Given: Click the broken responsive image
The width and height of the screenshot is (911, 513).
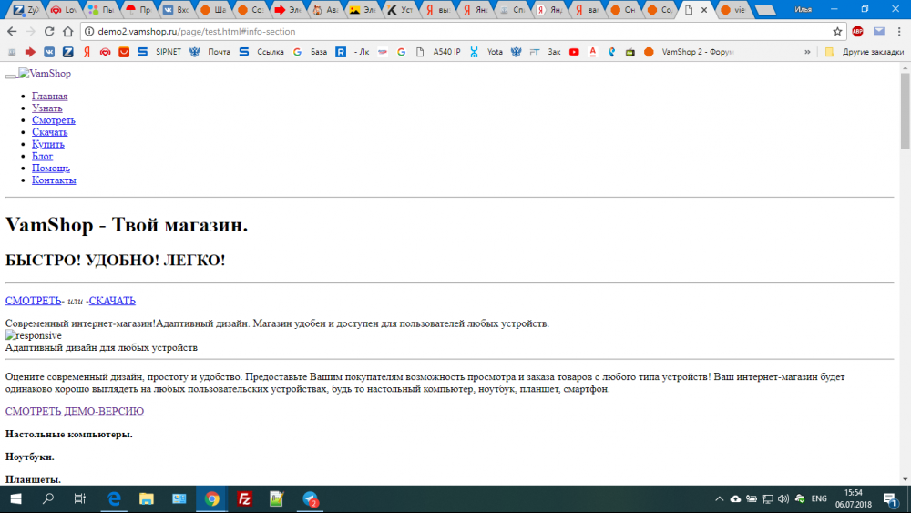Looking at the screenshot, I should pyautogui.click(x=33, y=335).
